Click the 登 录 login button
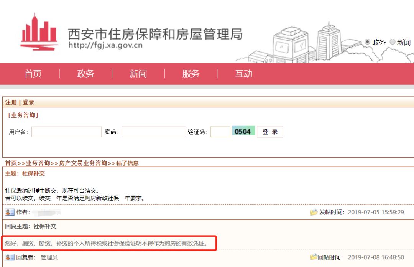 tap(269, 132)
